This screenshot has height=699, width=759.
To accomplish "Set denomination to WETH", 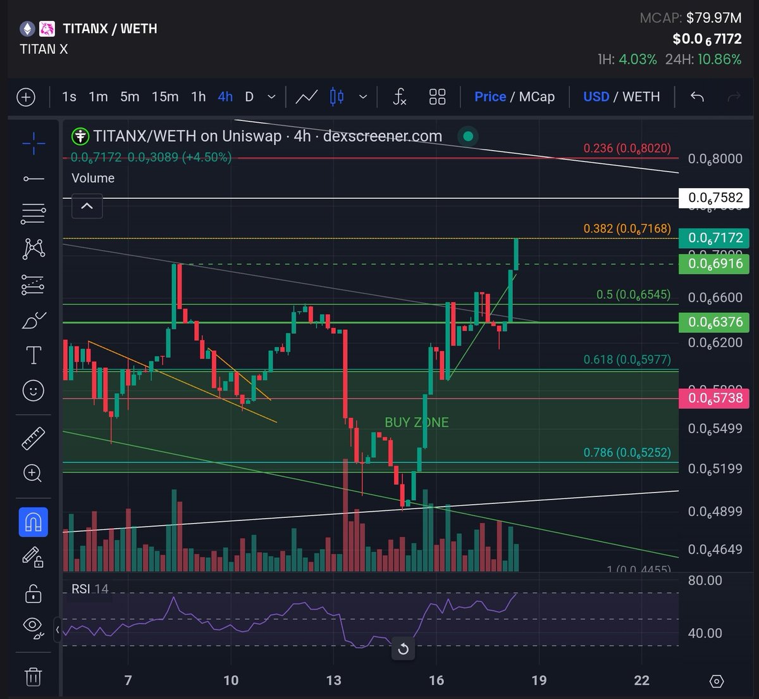I will [x=641, y=97].
